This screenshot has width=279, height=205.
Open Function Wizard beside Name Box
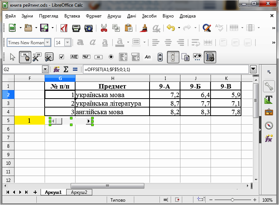coord(57,69)
